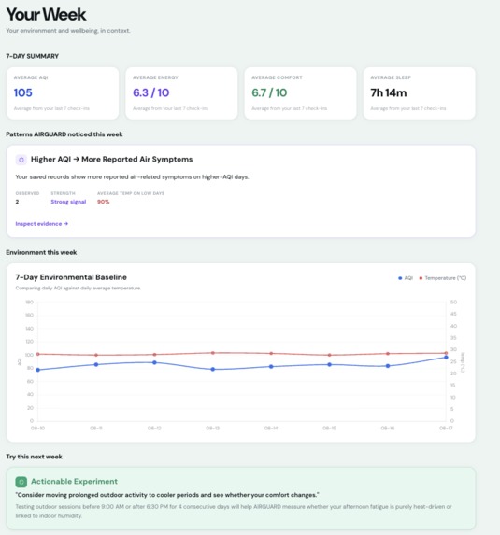
Task: Click the red temperature point for 08-15
Action: coord(330,355)
